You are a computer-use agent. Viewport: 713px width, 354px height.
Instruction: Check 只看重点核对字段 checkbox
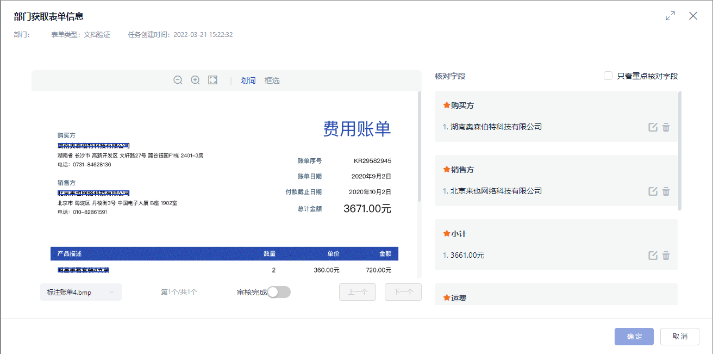[608, 76]
